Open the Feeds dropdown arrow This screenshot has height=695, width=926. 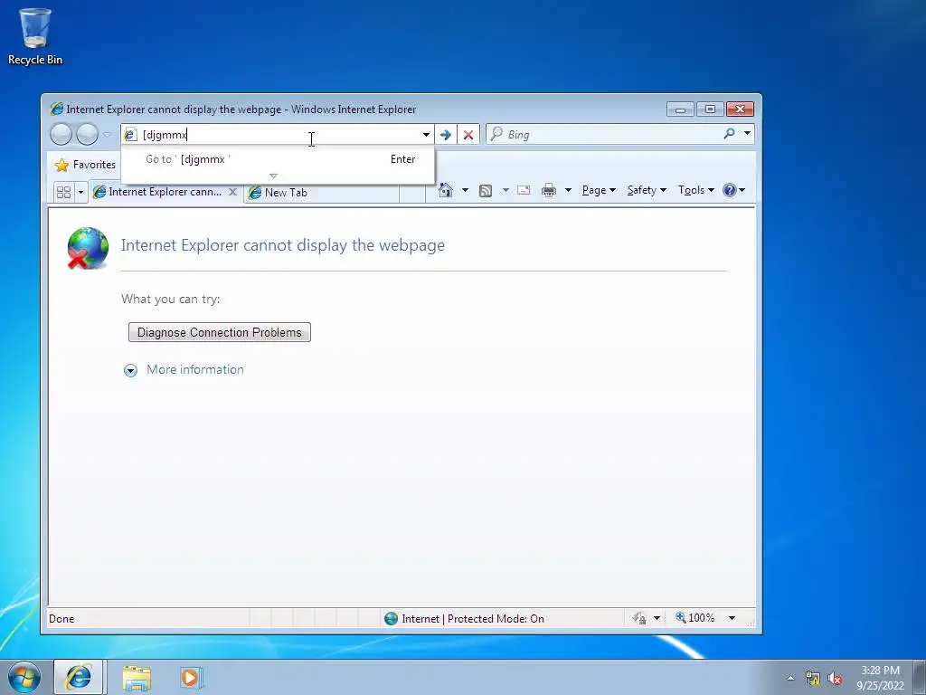506,190
